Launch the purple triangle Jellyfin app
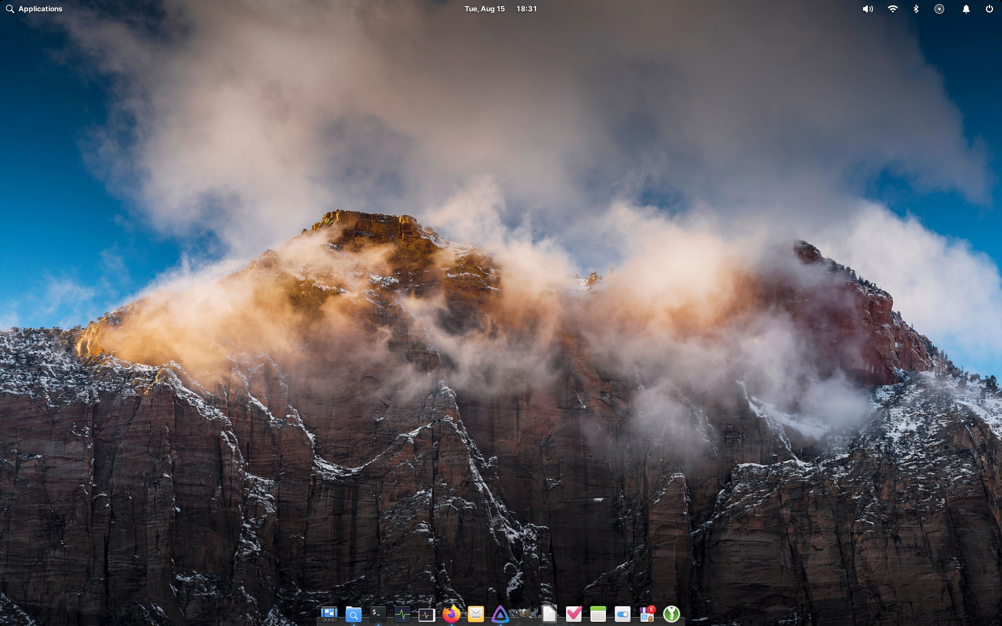Screen dimensions: 1002x626 click(x=500, y=614)
